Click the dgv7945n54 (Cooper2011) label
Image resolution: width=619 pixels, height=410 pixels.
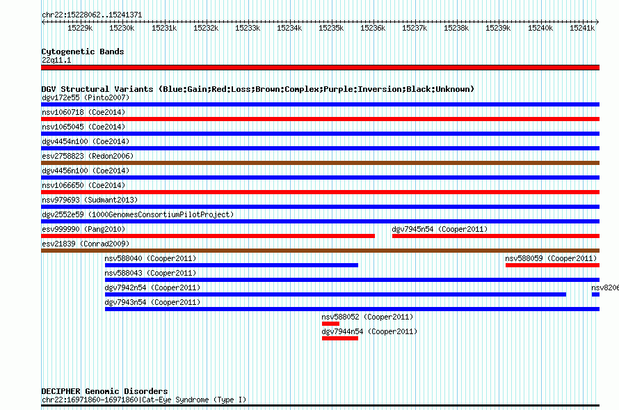pos(440,230)
